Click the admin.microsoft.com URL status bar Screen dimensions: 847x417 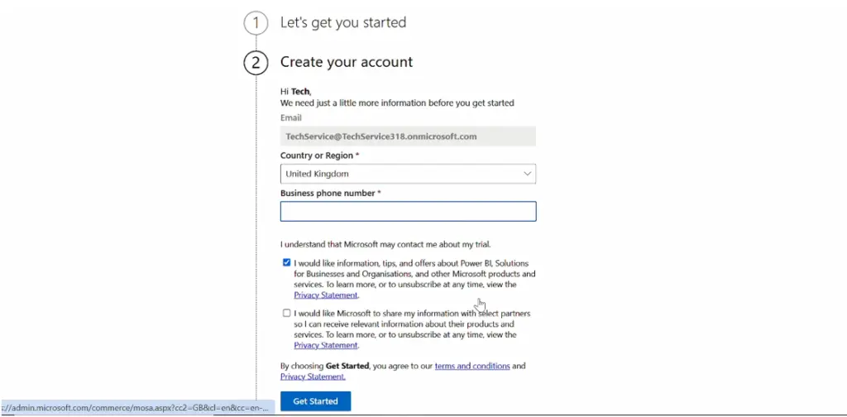coord(137,408)
